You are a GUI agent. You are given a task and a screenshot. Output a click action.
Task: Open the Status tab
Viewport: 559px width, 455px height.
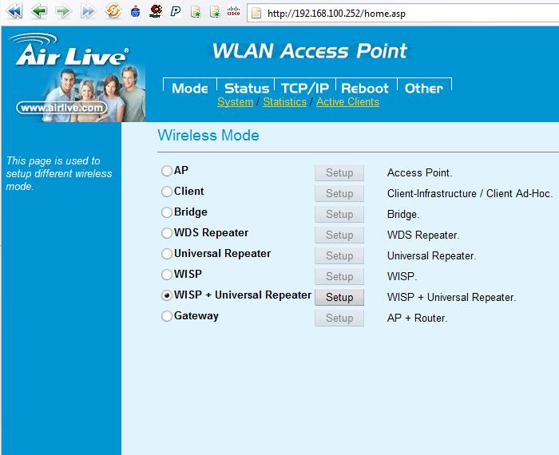coord(246,88)
